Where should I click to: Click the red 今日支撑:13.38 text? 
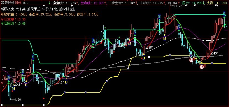13,19
